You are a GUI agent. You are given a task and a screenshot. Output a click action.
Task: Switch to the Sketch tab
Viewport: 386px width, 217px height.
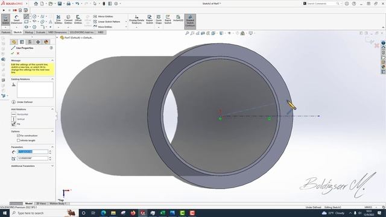tap(17, 32)
